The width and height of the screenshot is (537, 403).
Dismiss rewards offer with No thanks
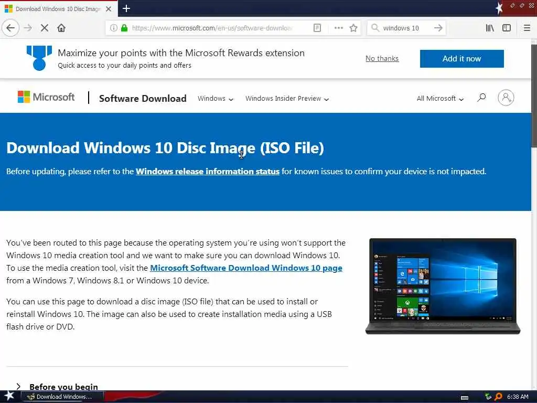pyautogui.click(x=382, y=58)
